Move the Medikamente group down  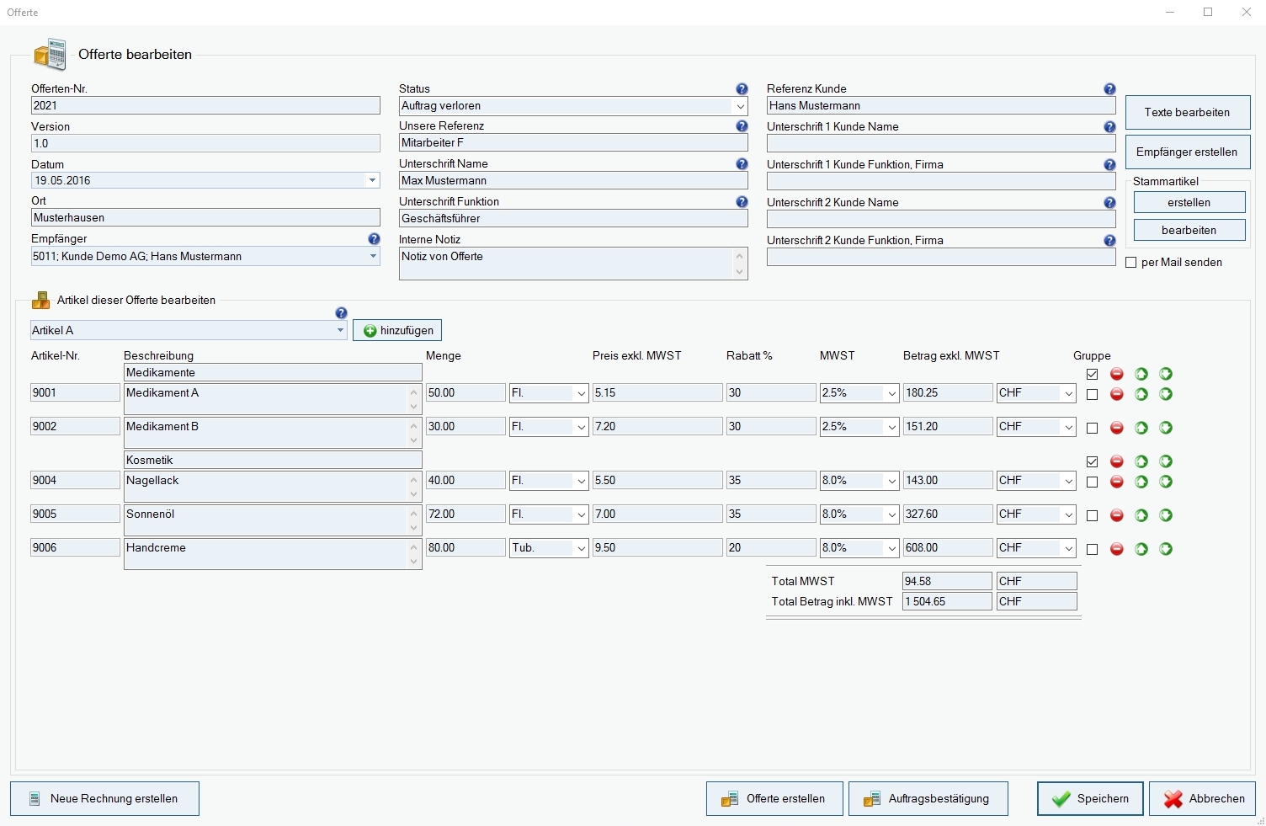click(x=1166, y=374)
